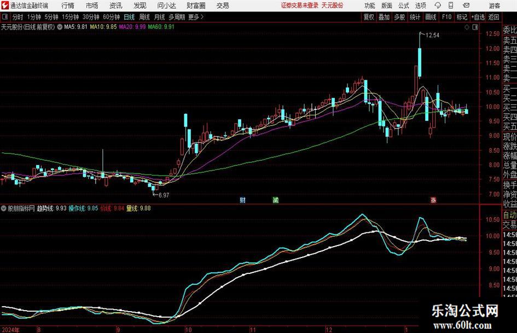The width and height of the screenshot is (517, 333).
Task: Click the 统计 statistics toolbar button
Action: tap(415, 17)
